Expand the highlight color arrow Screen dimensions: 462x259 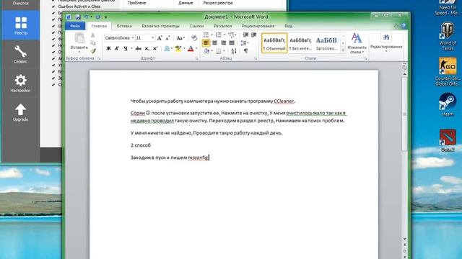184,48
